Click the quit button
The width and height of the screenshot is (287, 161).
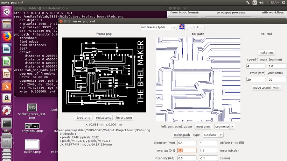(x=196, y=27)
